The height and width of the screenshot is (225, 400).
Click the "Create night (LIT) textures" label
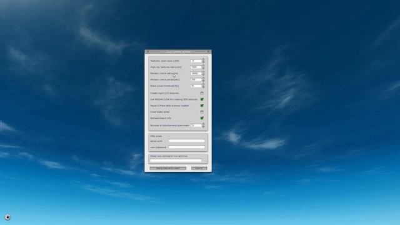coord(164,93)
